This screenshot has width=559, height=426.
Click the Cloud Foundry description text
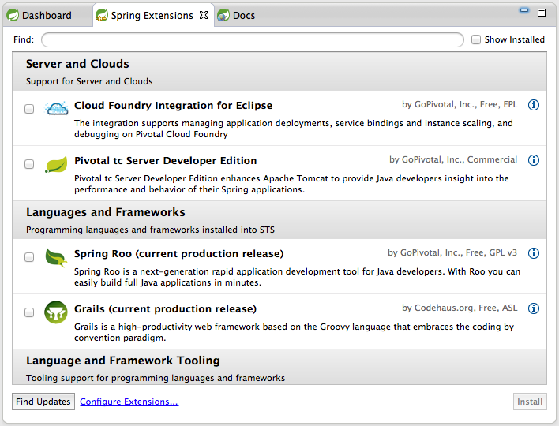coord(294,129)
